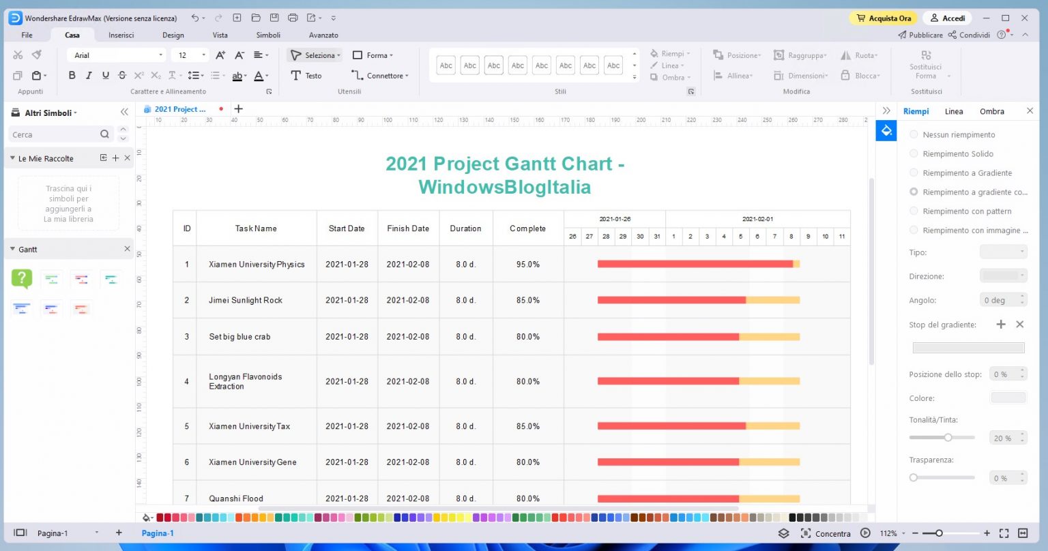The image size is (1048, 551).
Task: Click a Gantt chart symbol thumbnail in sidebar
Action: 52,280
